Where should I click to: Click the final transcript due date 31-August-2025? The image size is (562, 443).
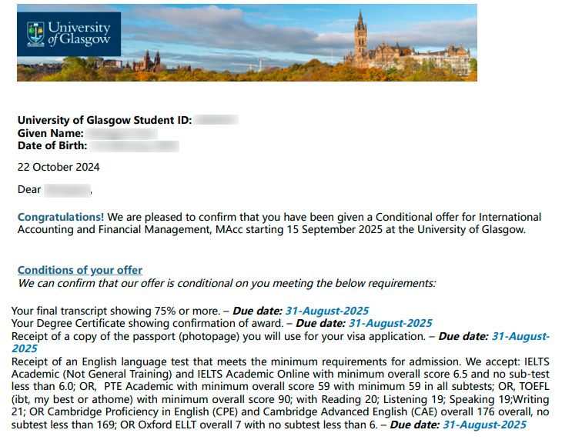pos(327,311)
